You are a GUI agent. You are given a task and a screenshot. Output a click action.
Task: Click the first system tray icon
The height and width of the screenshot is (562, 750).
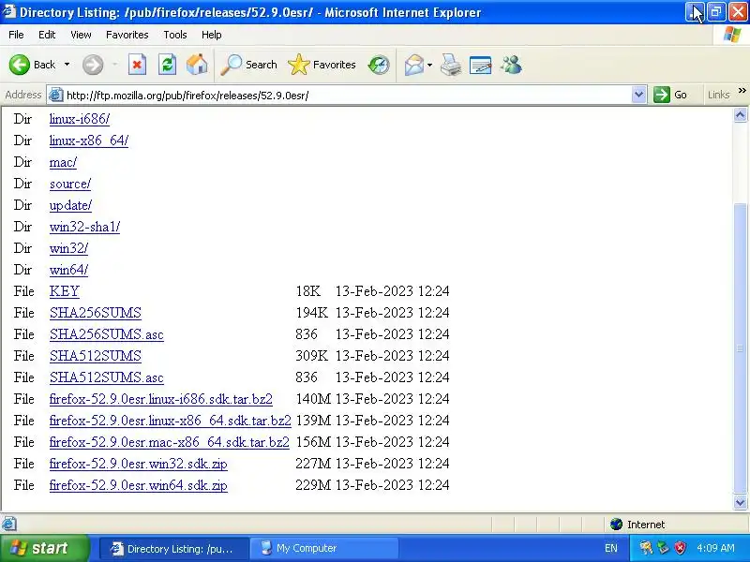click(x=646, y=548)
